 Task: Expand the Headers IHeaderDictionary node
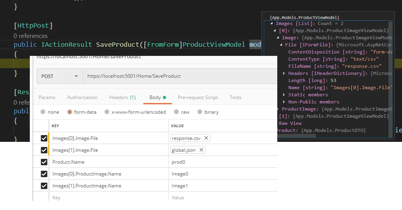pyautogui.click(x=284, y=73)
